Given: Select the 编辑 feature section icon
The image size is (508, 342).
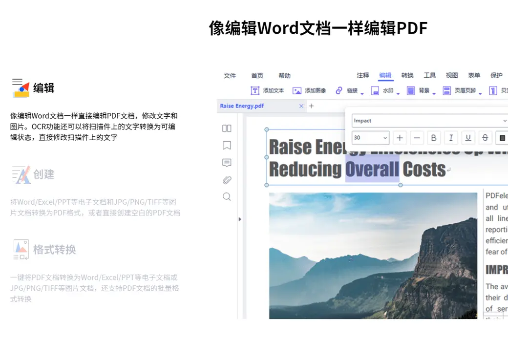Looking at the screenshot, I should tap(21, 88).
